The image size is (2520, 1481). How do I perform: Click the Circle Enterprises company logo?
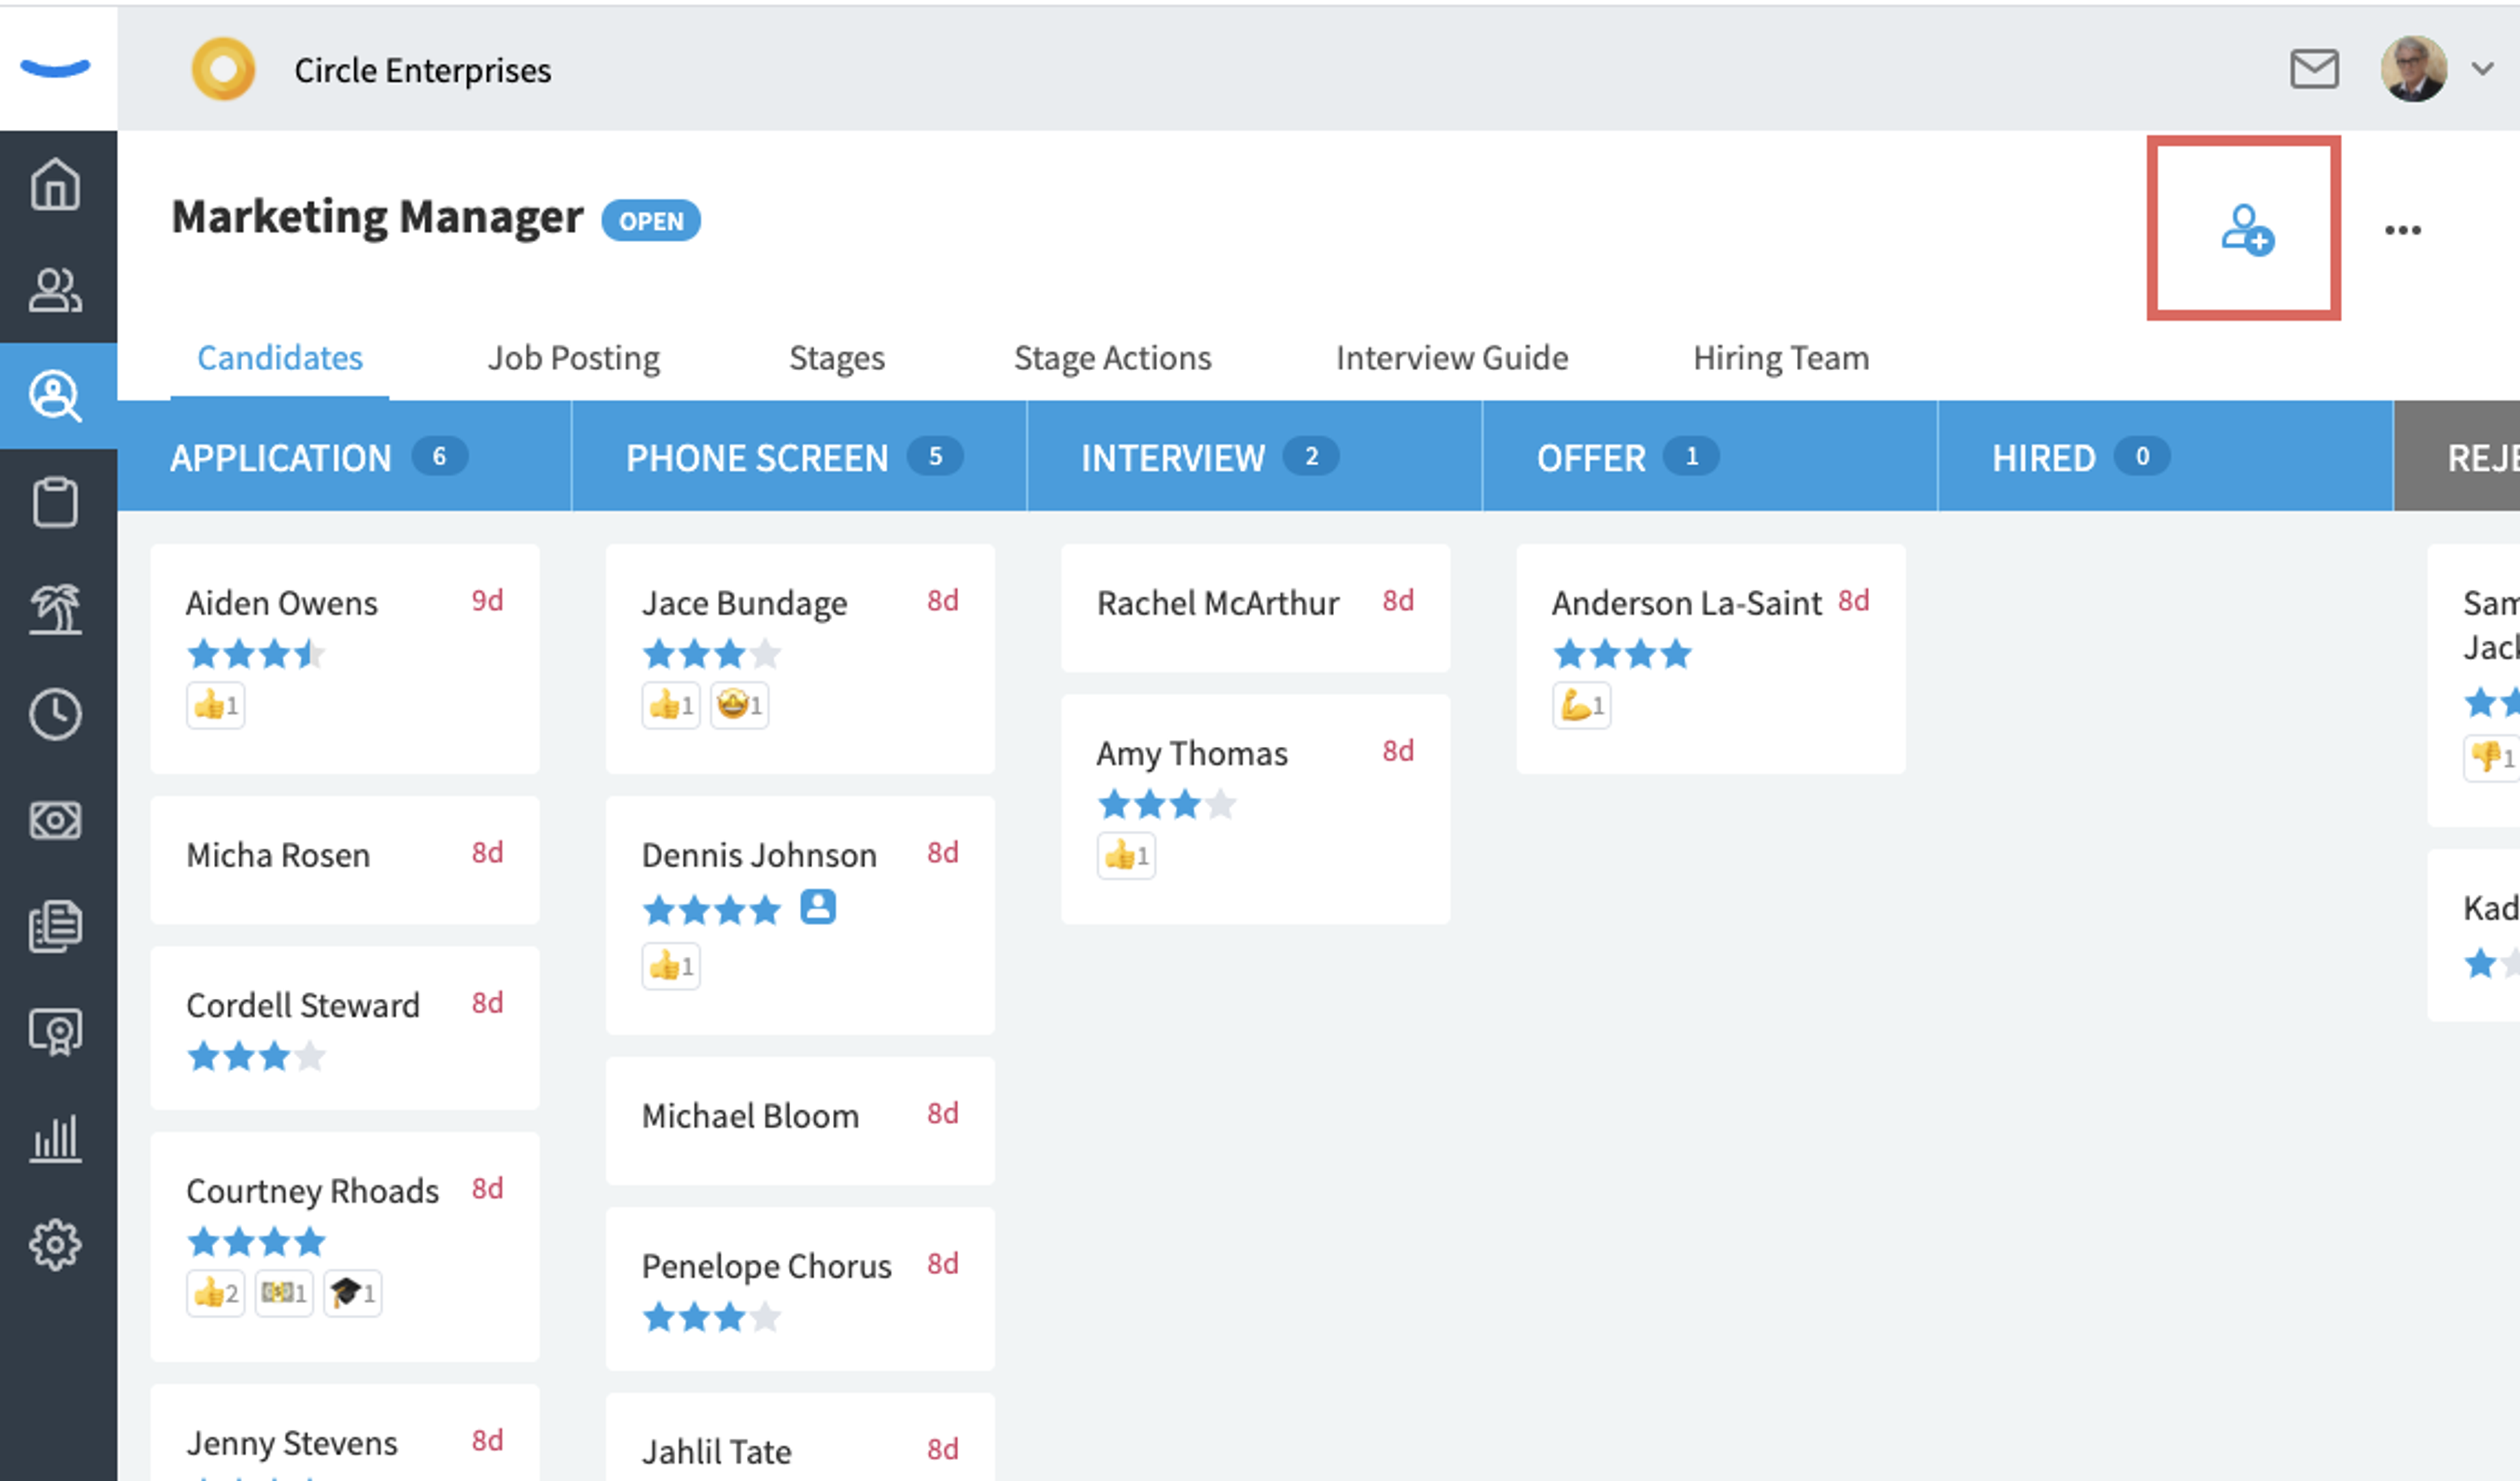[223, 69]
